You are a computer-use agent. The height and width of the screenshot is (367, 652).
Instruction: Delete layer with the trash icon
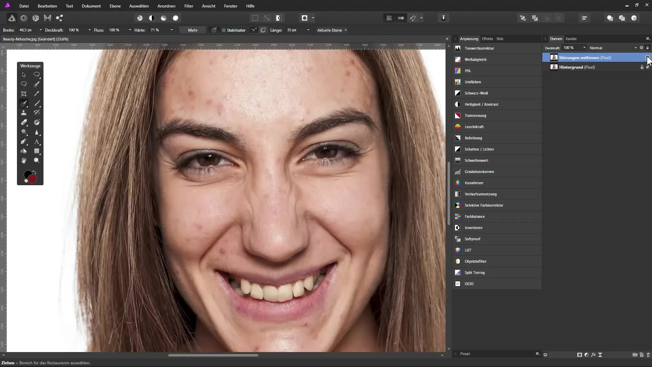648,354
